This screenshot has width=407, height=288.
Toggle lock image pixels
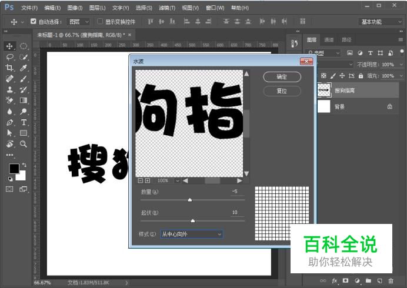pyautogui.click(x=333, y=76)
